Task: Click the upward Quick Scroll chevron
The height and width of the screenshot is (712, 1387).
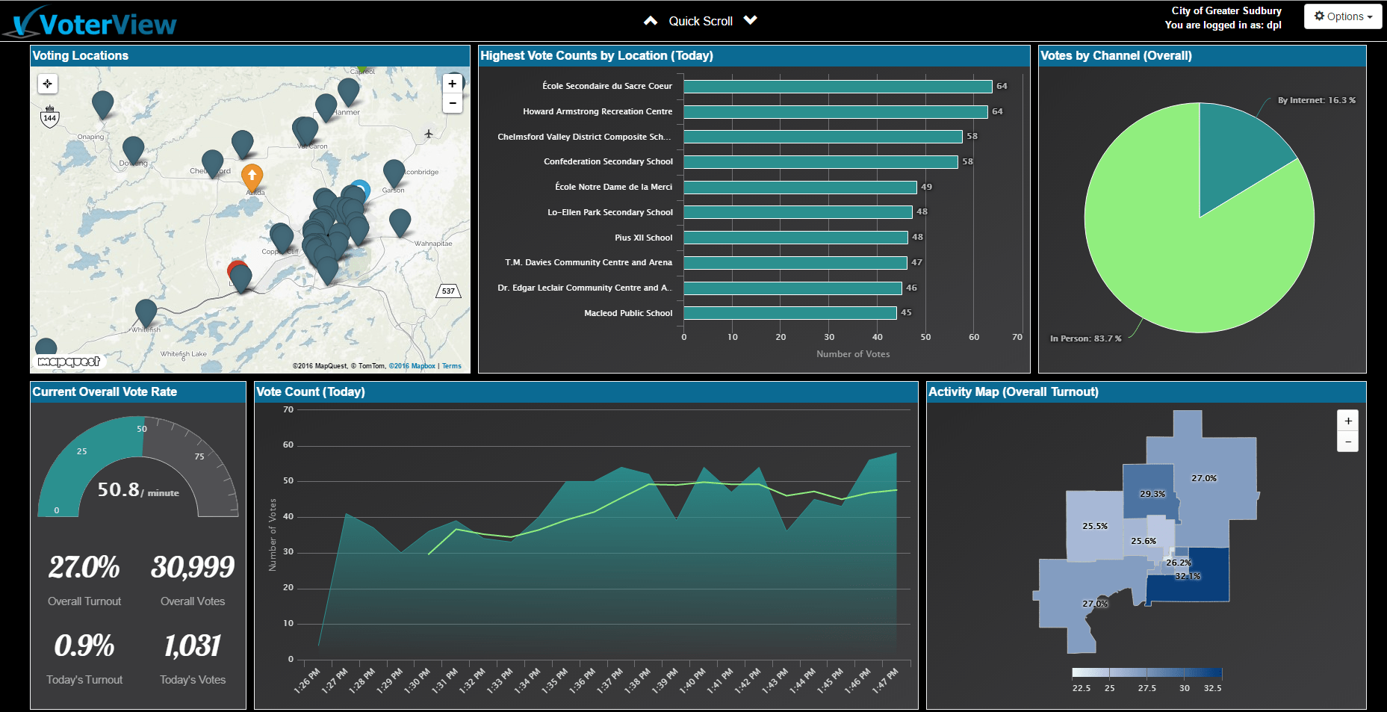Action: point(650,20)
